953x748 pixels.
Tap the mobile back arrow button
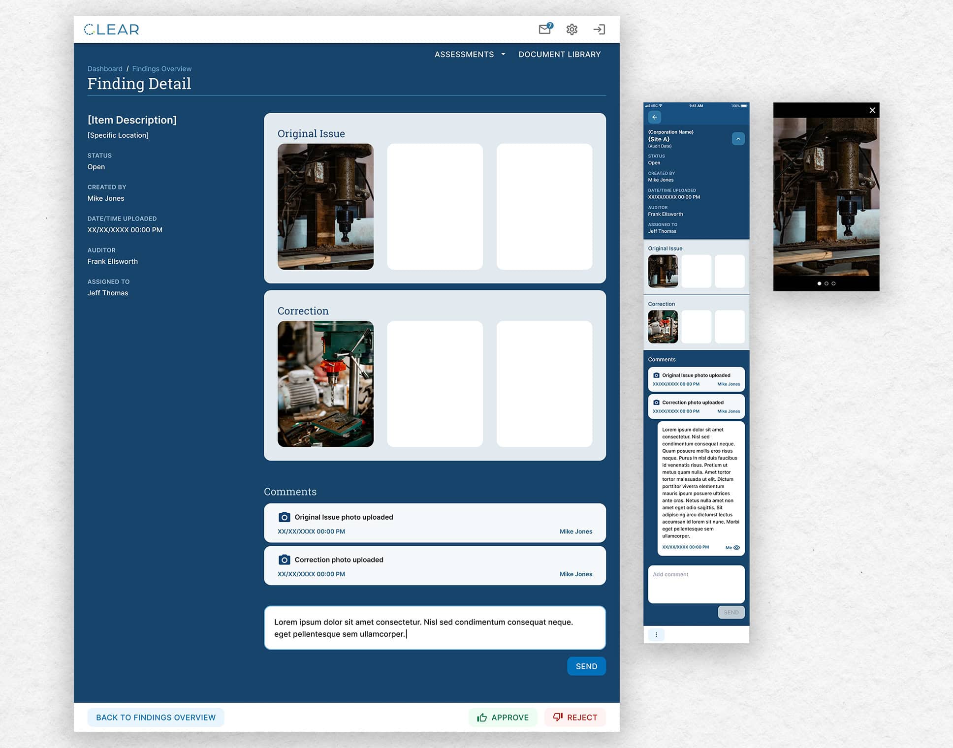(x=655, y=117)
